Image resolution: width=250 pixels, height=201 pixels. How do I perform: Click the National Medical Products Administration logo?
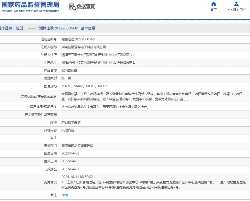point(30,7)
